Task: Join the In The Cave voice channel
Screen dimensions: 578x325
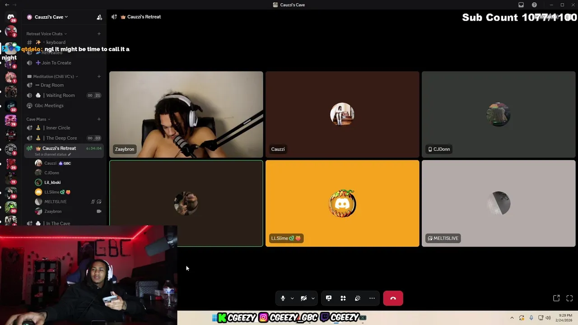Action: [x=63, y=223]
